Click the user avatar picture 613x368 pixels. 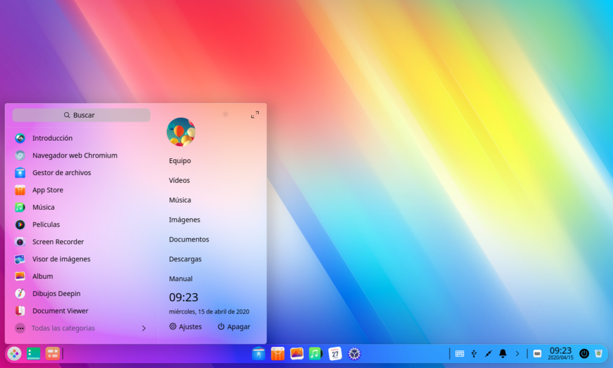(181, 132)
